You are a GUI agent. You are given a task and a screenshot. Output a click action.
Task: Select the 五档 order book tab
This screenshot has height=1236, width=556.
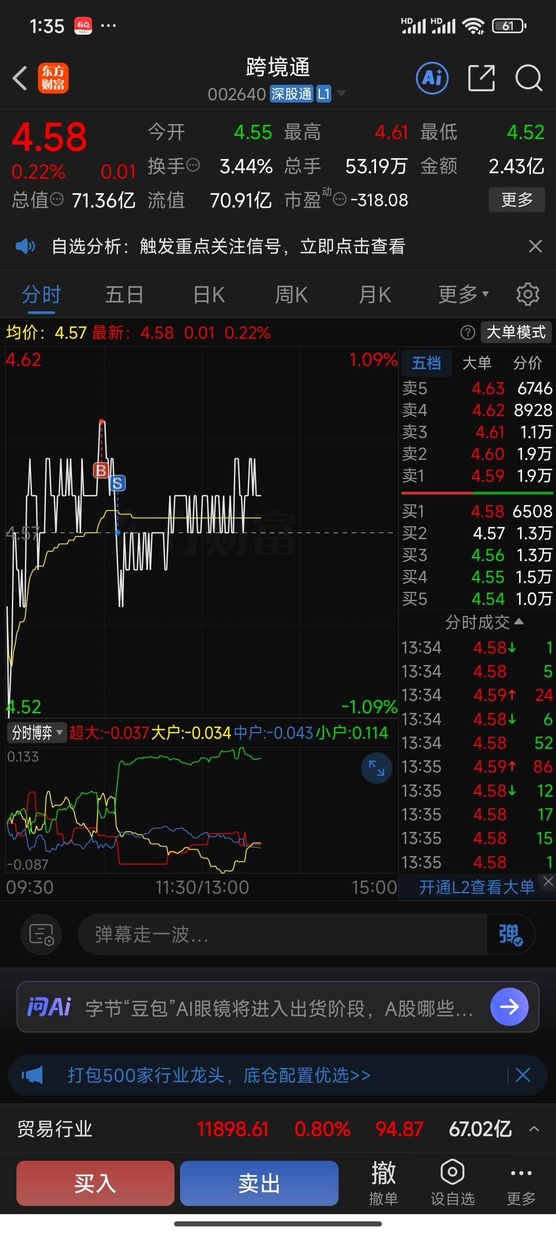click(x=426, y=363)
